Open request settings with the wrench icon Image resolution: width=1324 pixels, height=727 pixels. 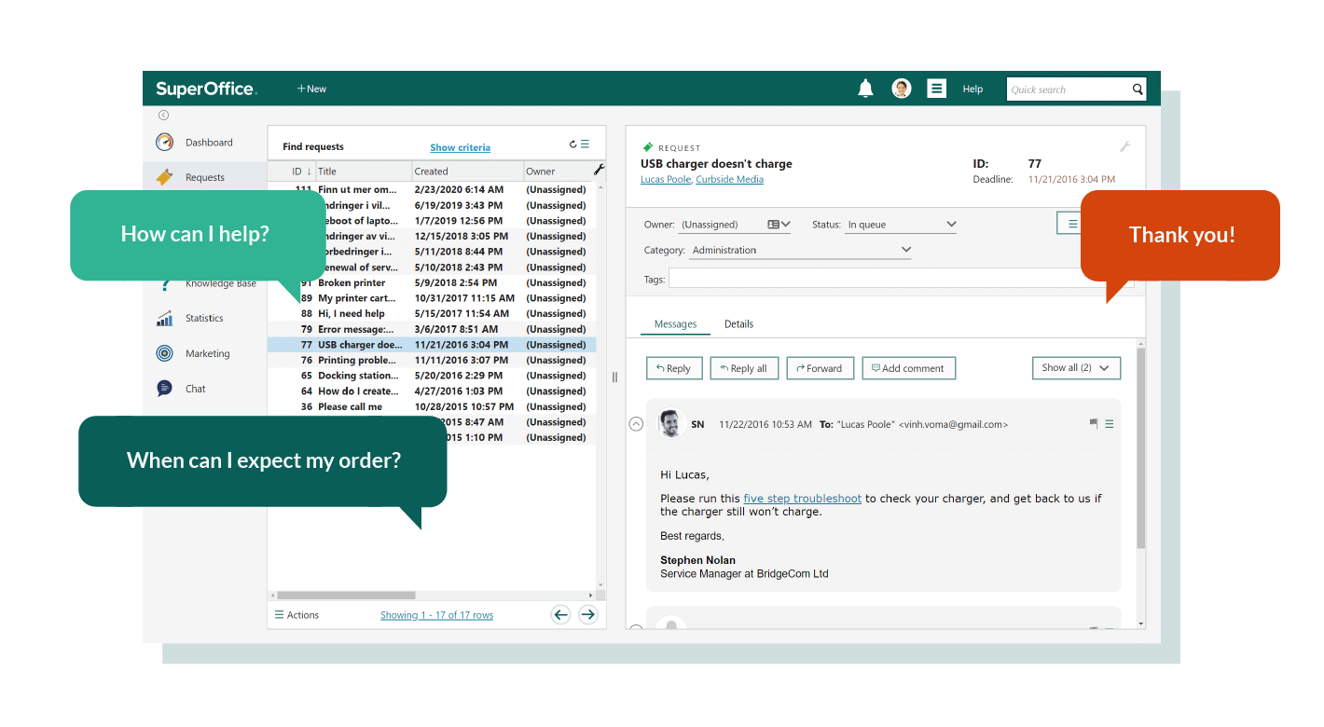point(1124,146)
